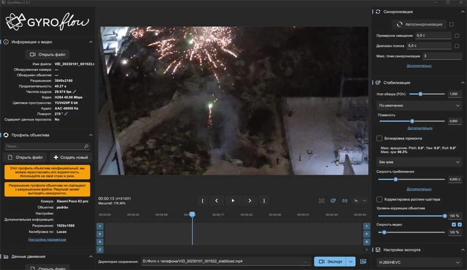Click the lens profile section icon
467x270 pixels.
click(6, 135)
